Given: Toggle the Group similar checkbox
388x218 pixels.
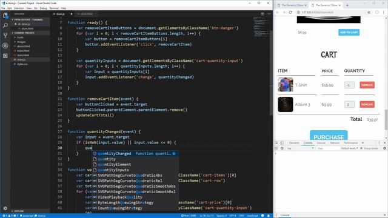Looking at the screenshot, I should point(361,148).
